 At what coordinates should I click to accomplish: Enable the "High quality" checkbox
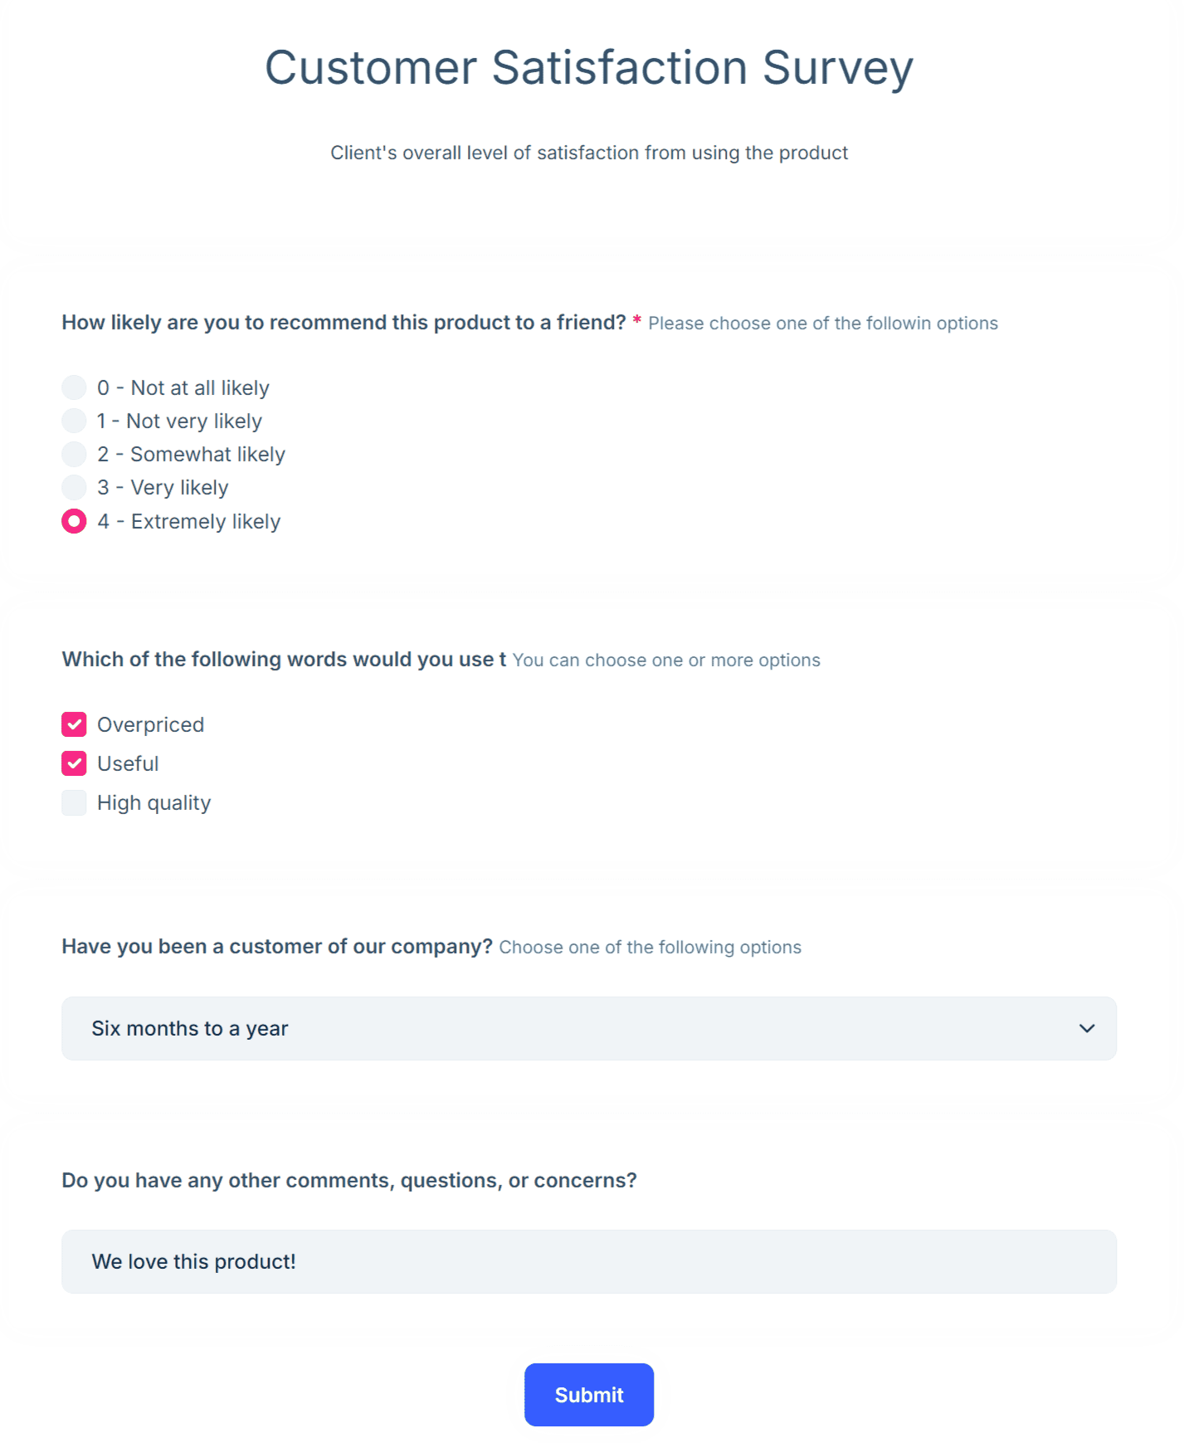click(x=74, y=802)
